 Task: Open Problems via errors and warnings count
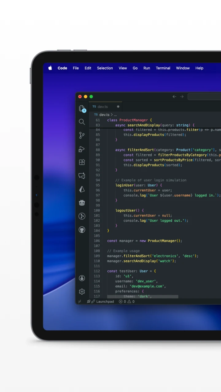(127, 302)
